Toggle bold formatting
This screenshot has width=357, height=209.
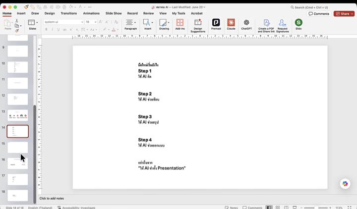click(46, 29)
